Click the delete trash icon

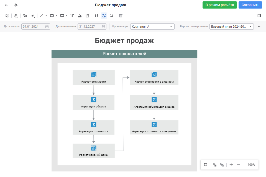click(121, 16)
